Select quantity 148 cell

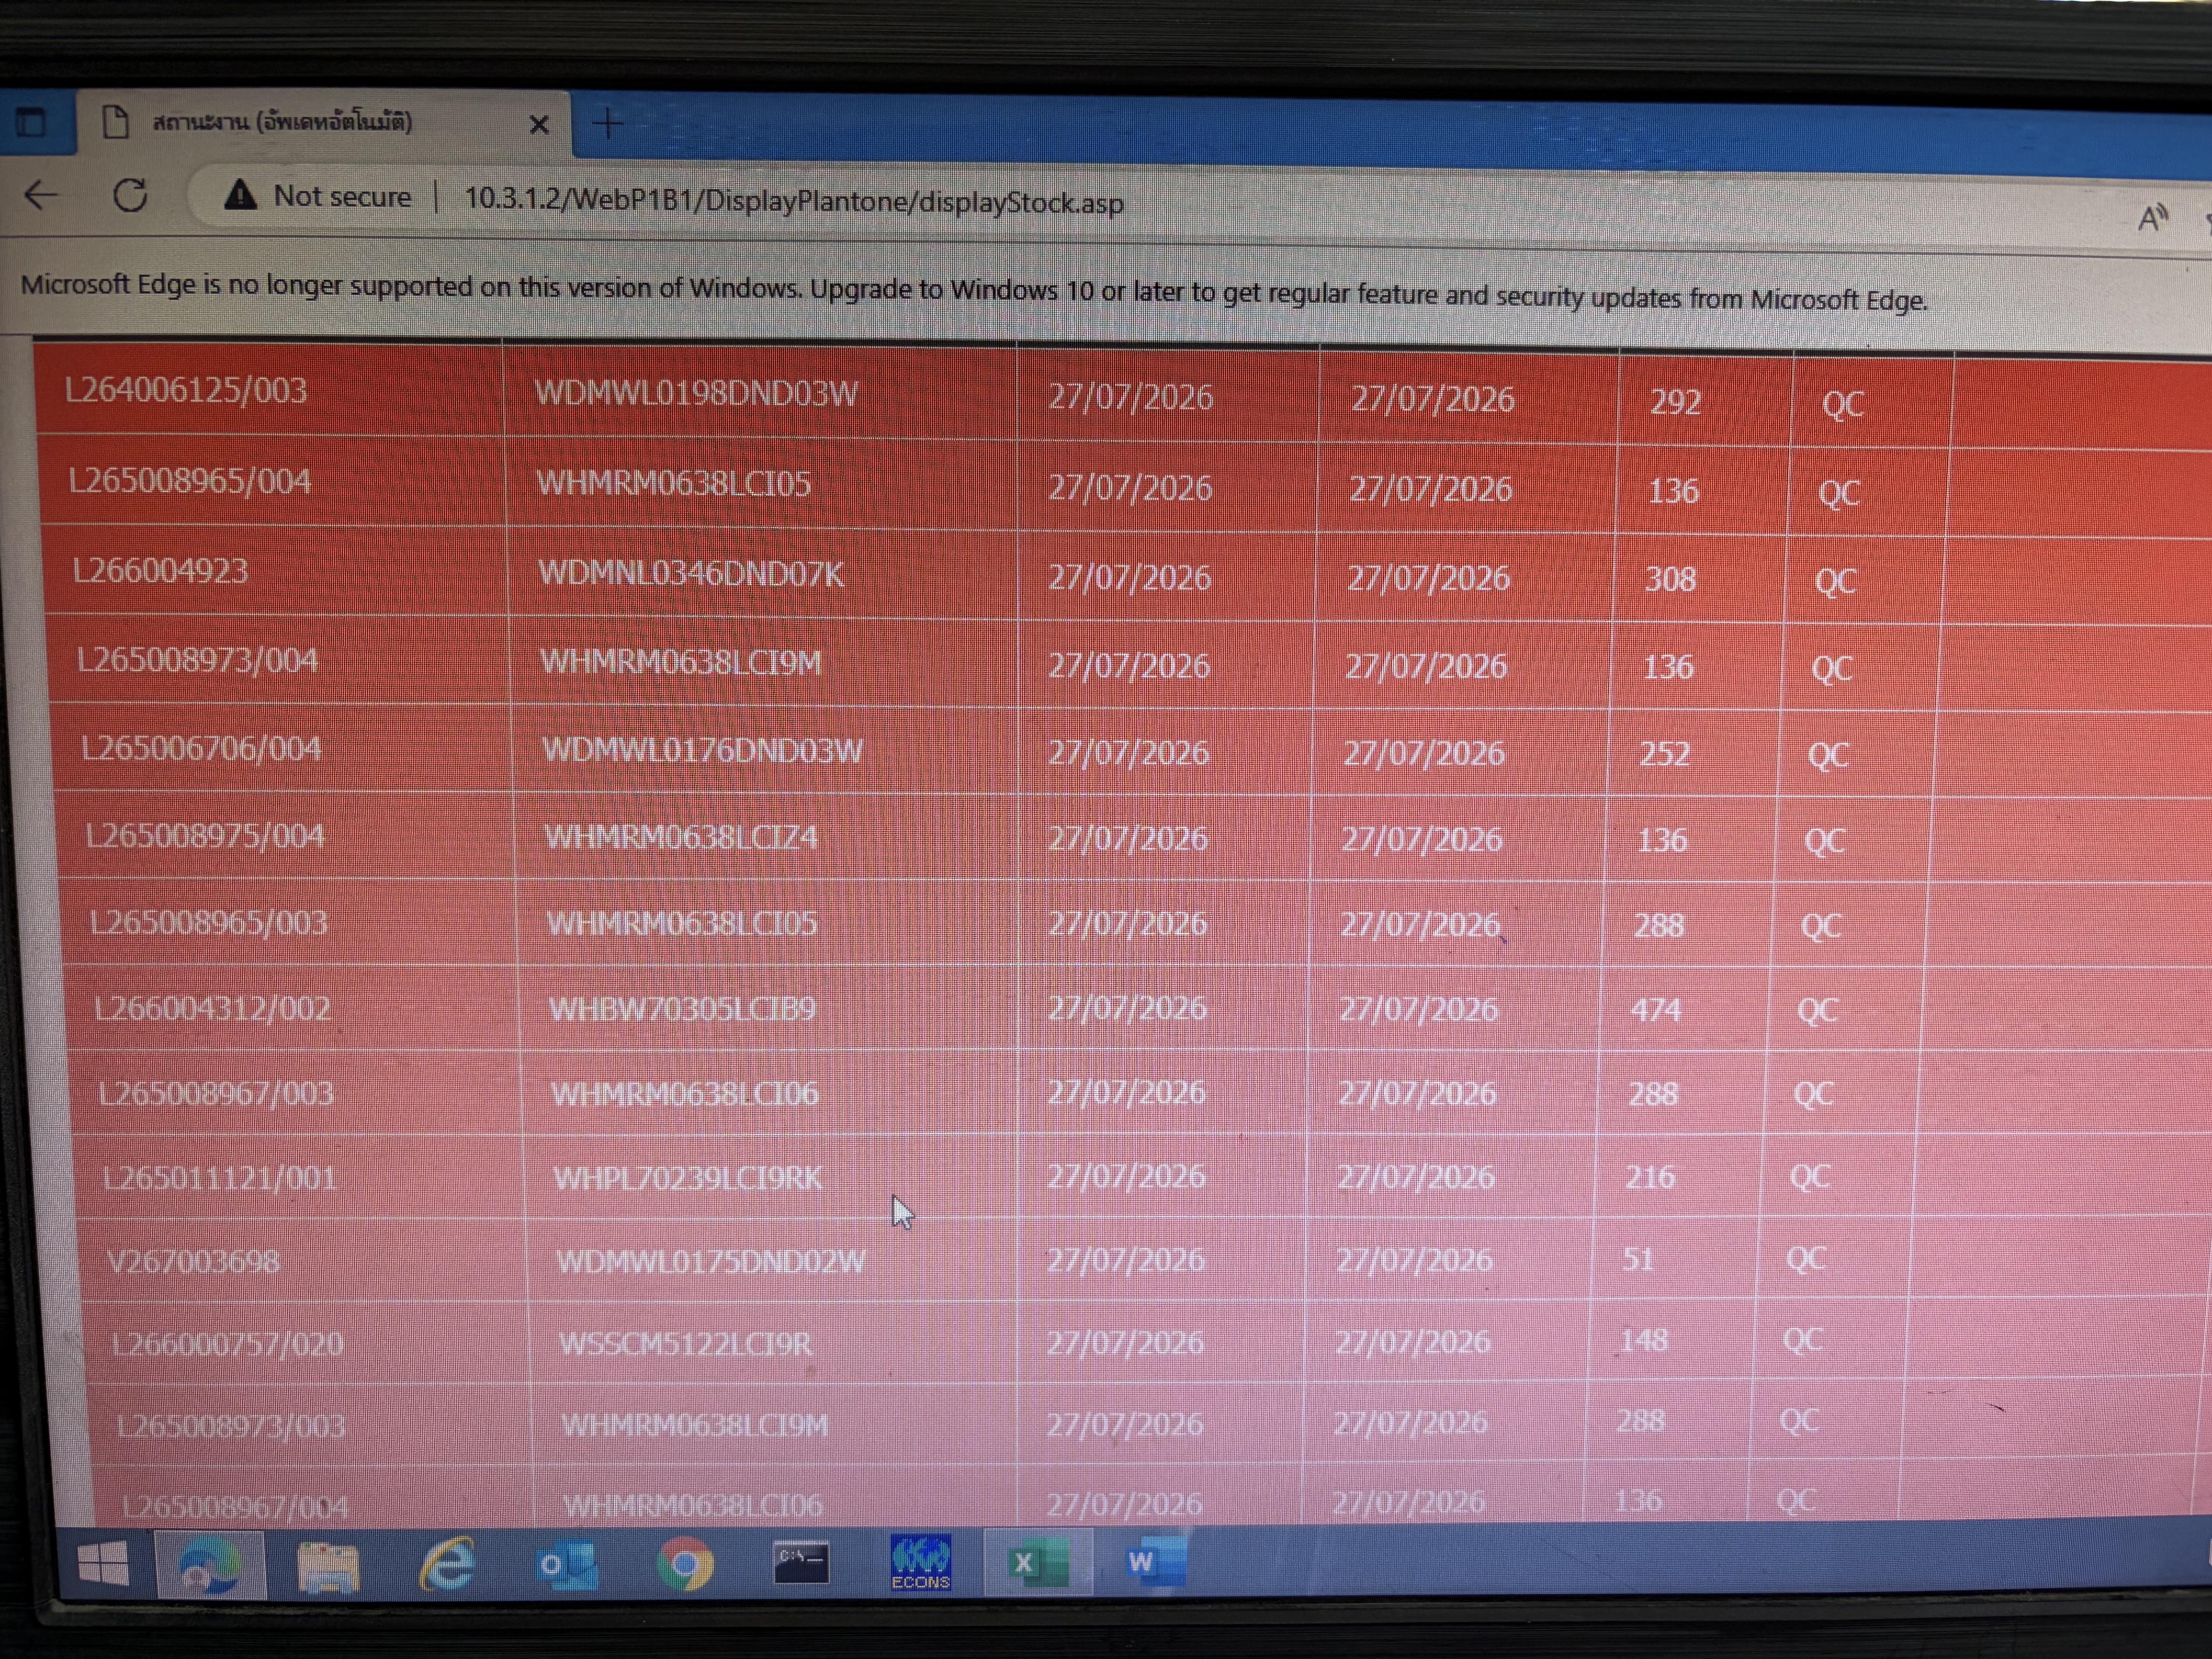(x=1644, y=1339)
